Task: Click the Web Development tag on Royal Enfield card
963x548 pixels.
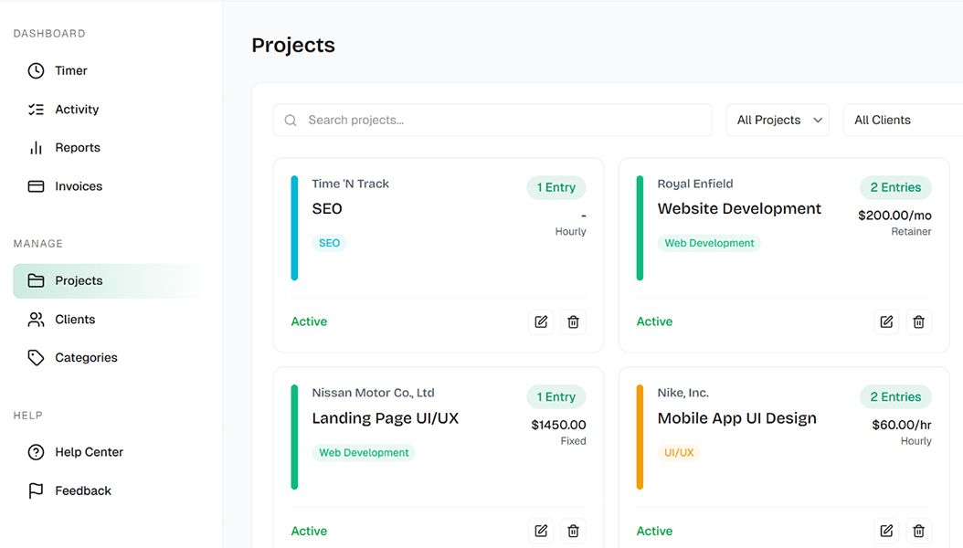Action: point(709,243)
